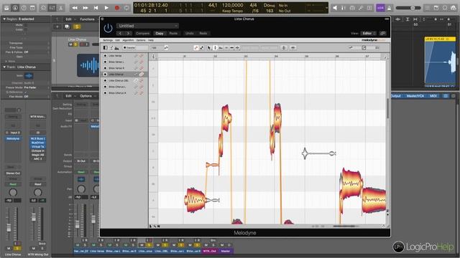460x258 pixels.
Task: Click the Redo button in plugin header
Action: point(203,34)
